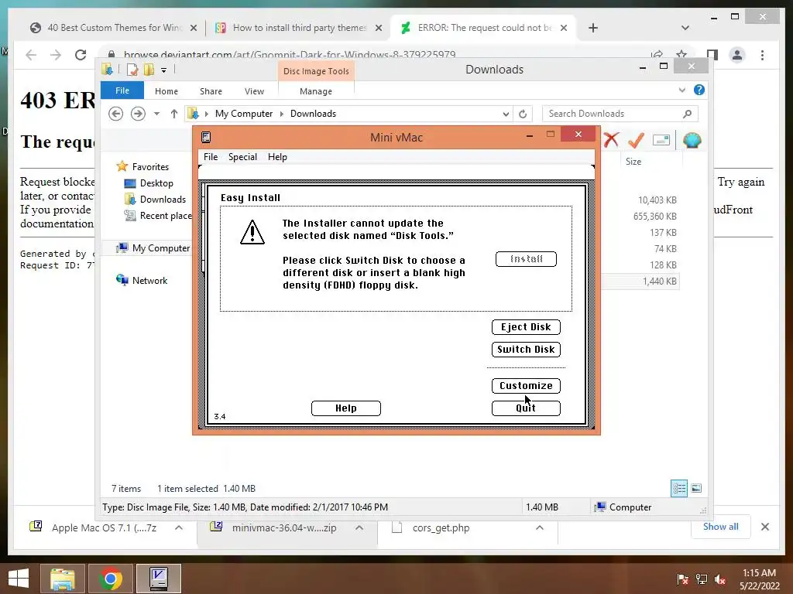This screenshot has width=793, height=594.
Task: Open Mini vMac Special menu
Action: (x=242, y=157)
